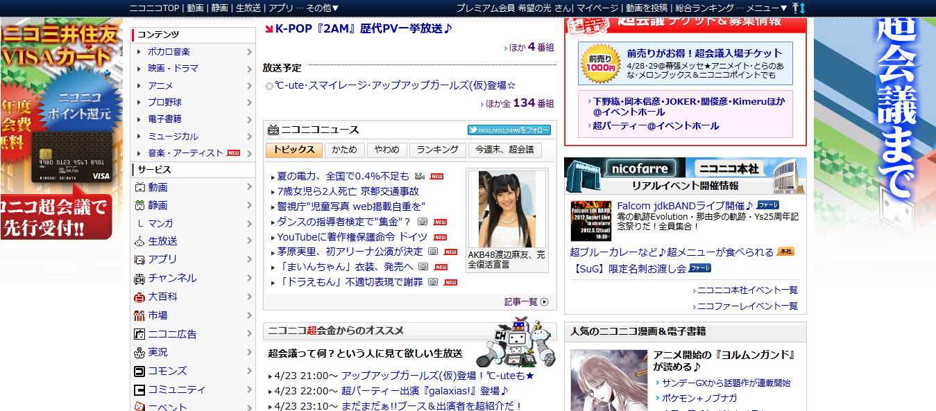Open ℃-ute·スマイレージ·アップアップガールズ(仮)登場 link

395,85
